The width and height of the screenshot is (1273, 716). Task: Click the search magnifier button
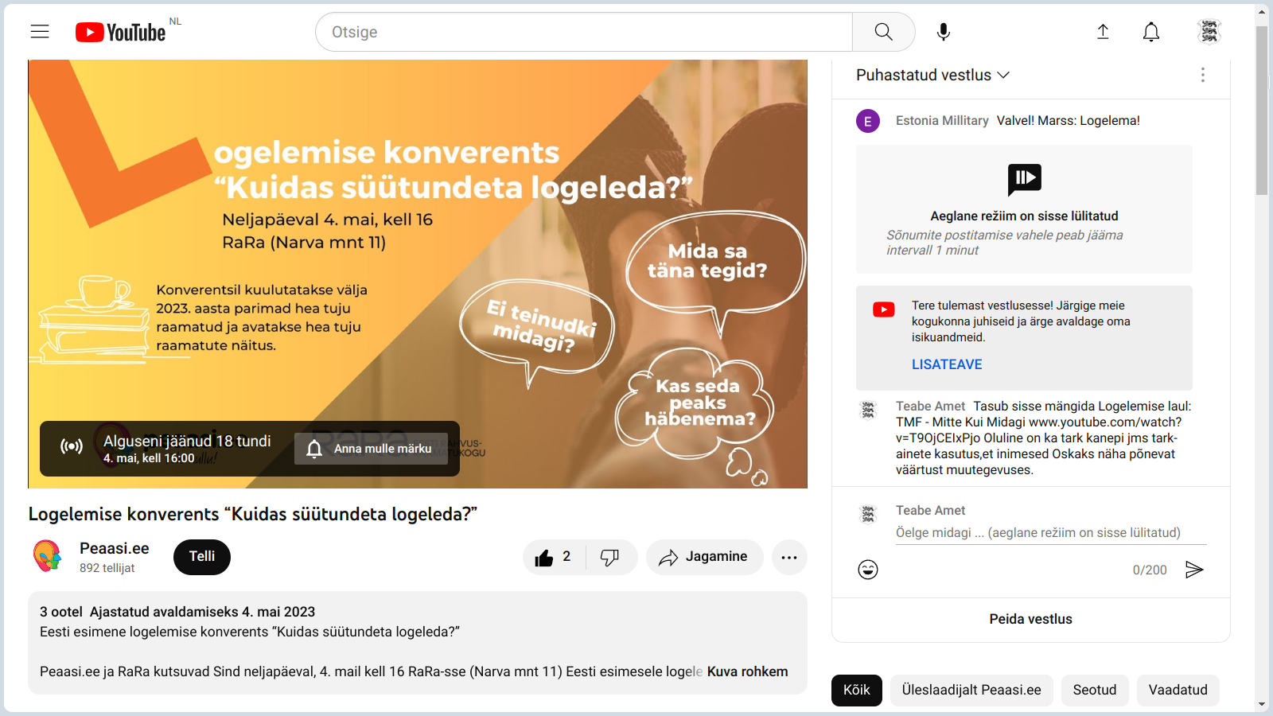pyautogui.click(x=883, y=32)
